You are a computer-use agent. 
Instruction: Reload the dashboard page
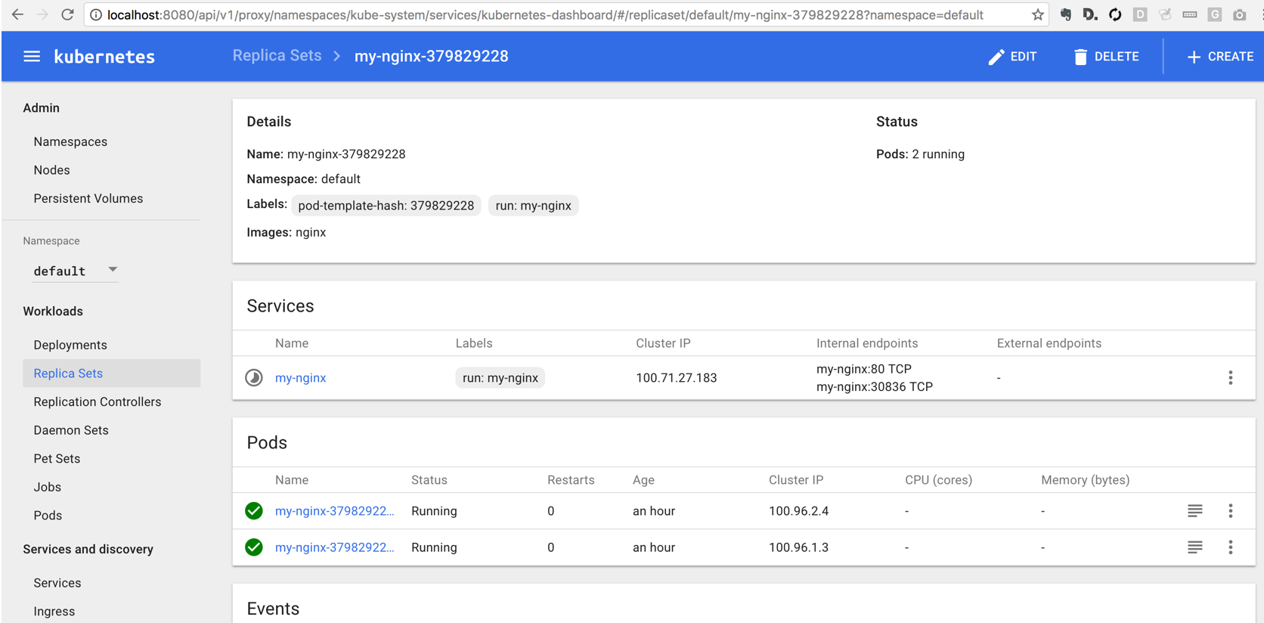pyautogui.click(x=67, y=14)
